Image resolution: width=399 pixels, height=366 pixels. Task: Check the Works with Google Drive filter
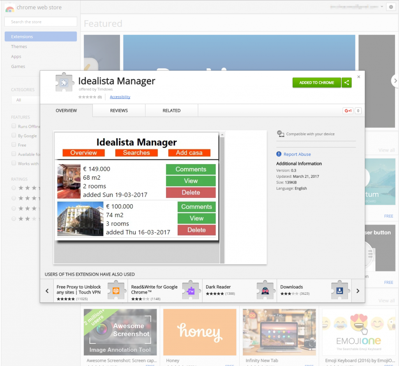pos(14,163)
